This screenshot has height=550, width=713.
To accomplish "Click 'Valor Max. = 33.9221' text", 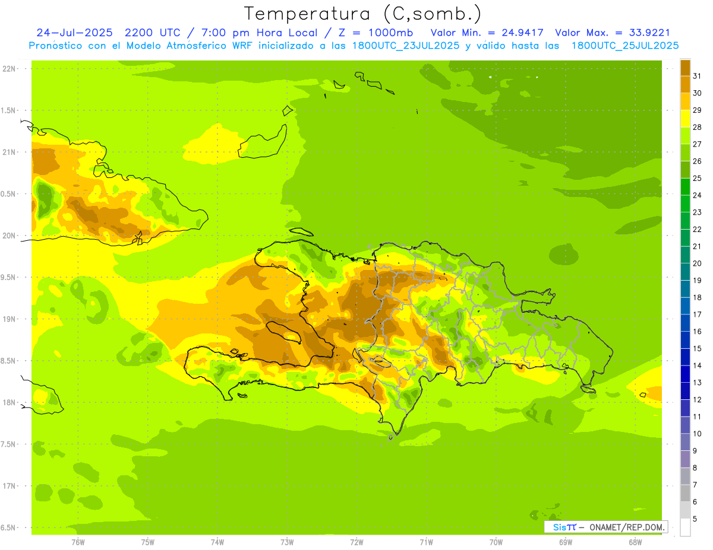I will pyautogui.click(x=613, y=33).
